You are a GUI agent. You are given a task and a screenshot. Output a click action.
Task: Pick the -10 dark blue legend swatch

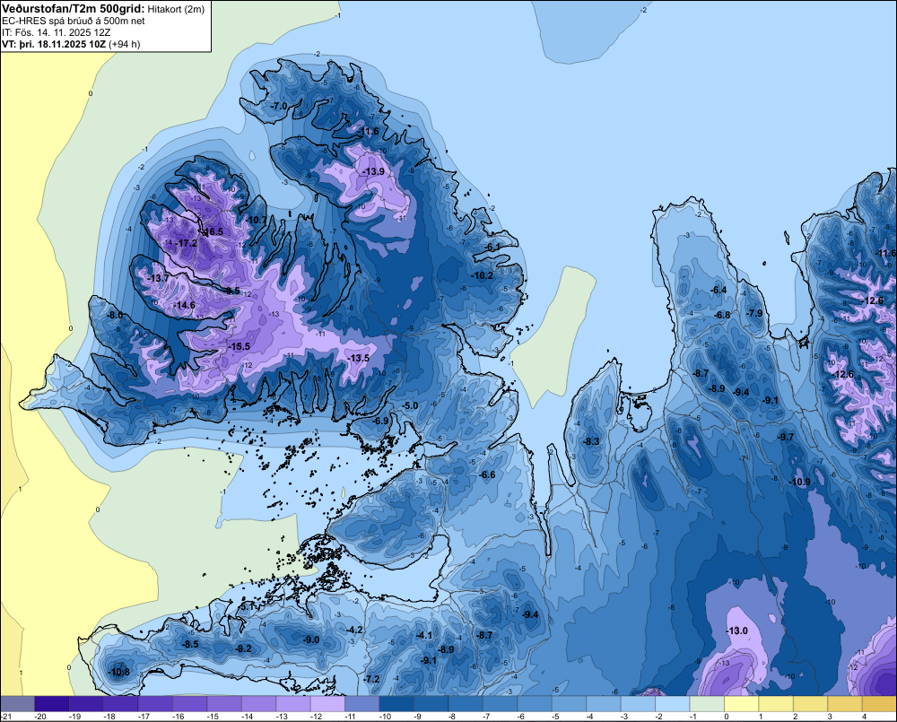pyautogui.click(x=396, y=703)
